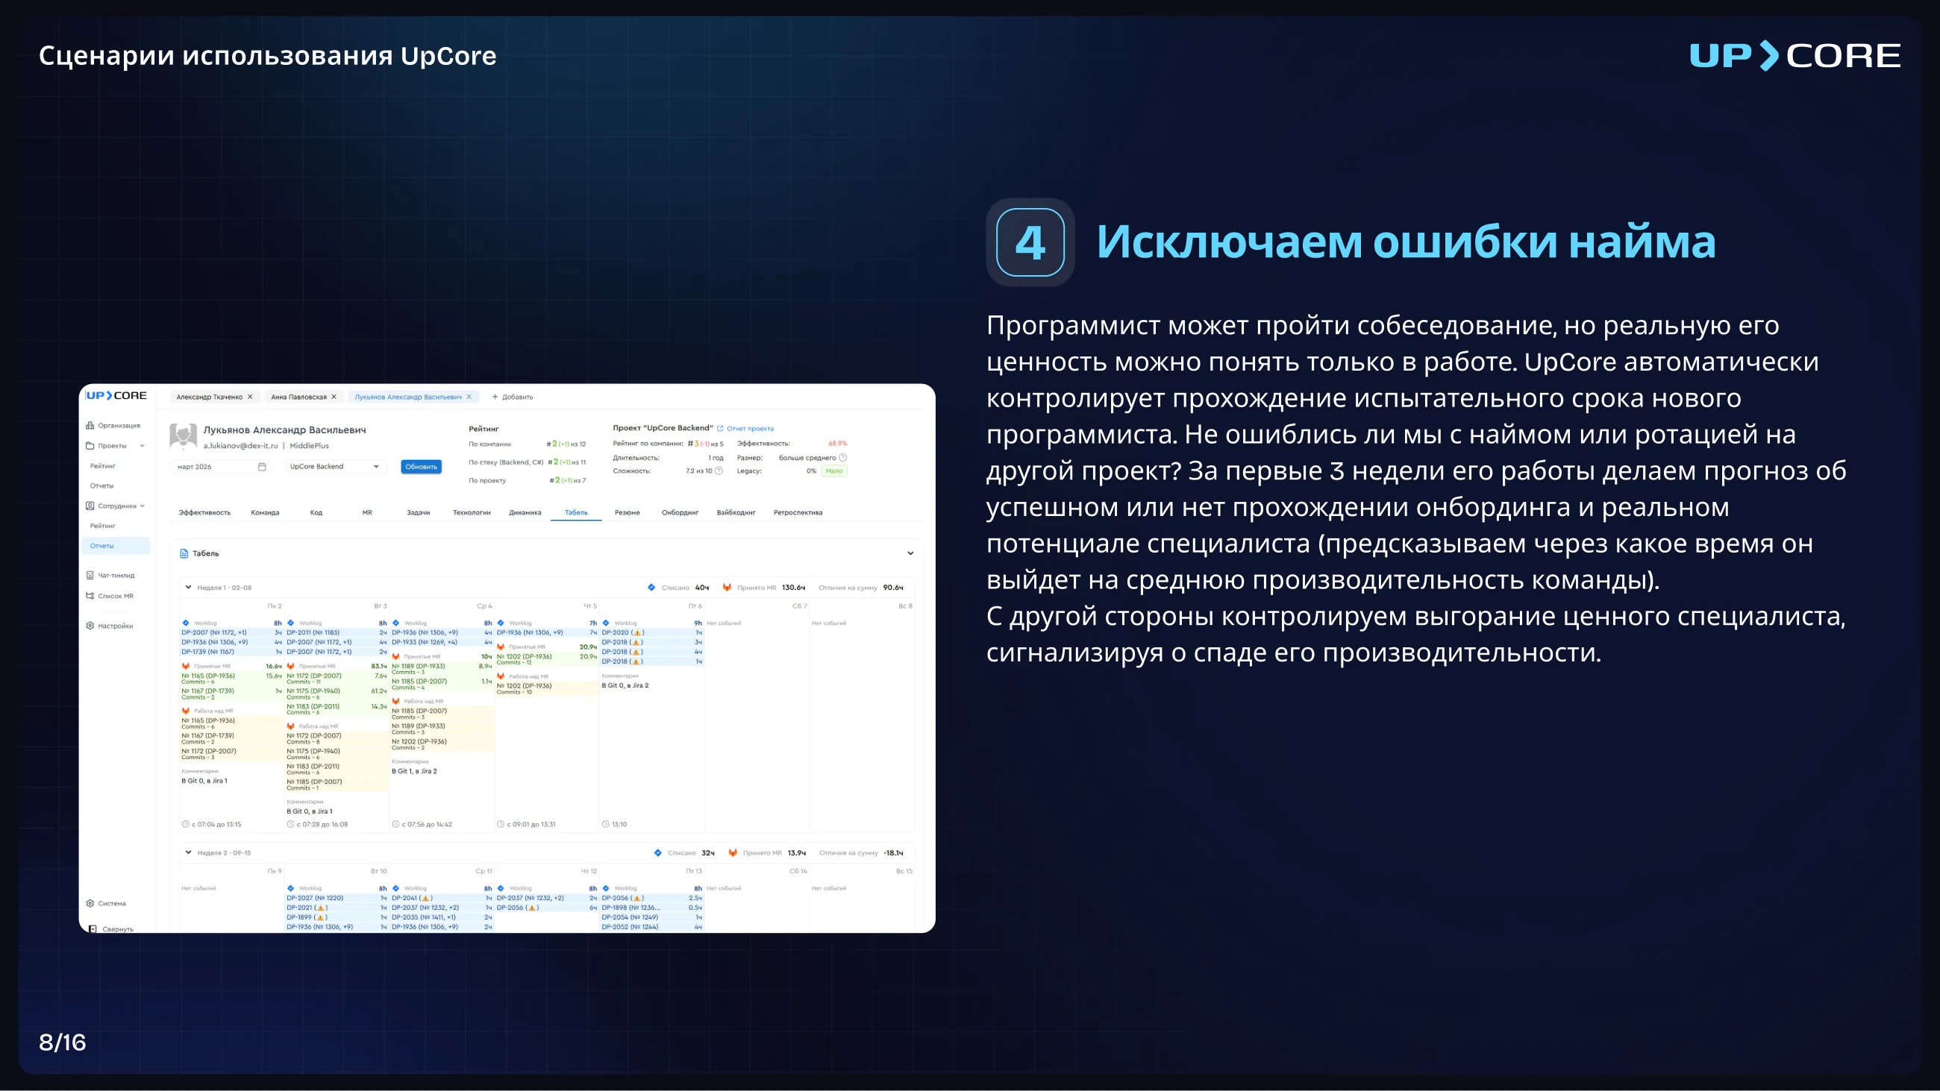This screenshot has width=1940, height=1091.
Task: Click the Jira icon next to Списано 40ч
Action: pyautogui.click(x=651, y=588)
